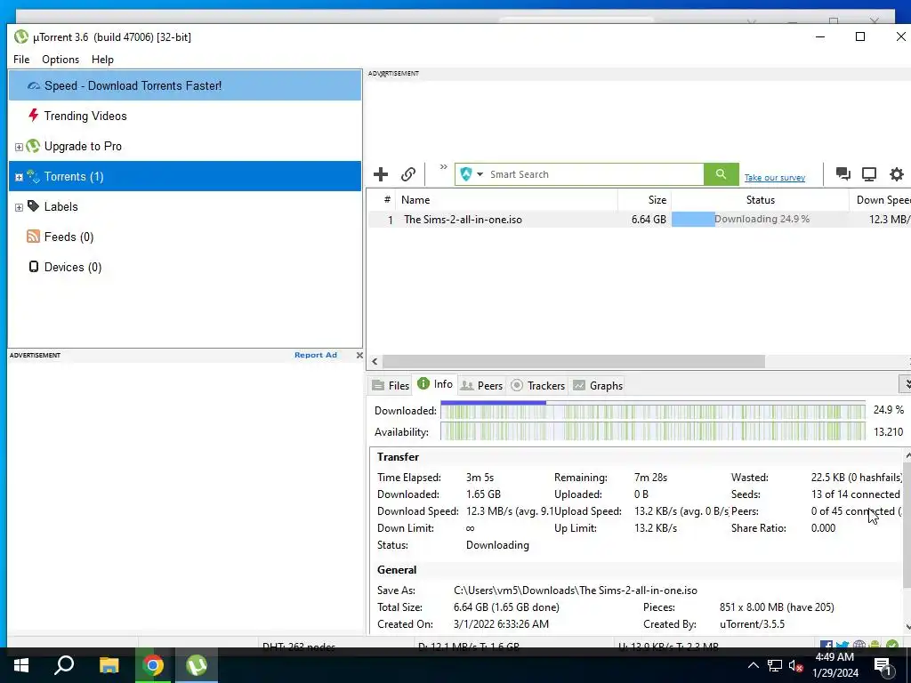Click the Add Torrent from URL link icon
The width and height of the screenshot is (911, 683).
pyautogui.click(x=407, y=174)
